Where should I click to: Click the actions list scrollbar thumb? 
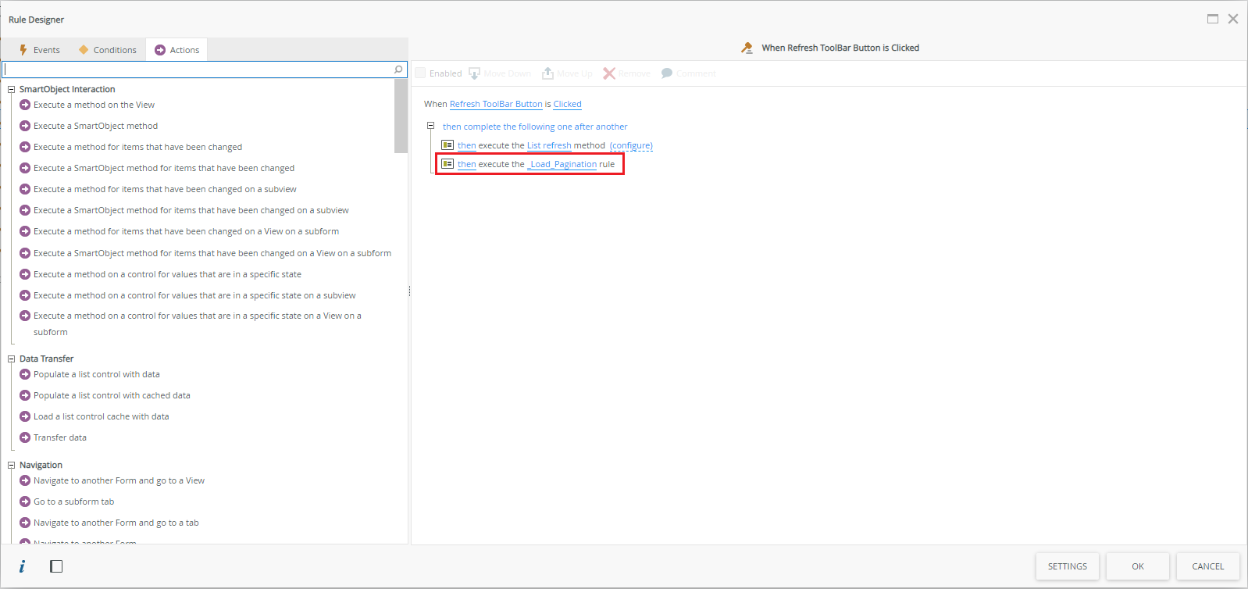click(401, 116)
